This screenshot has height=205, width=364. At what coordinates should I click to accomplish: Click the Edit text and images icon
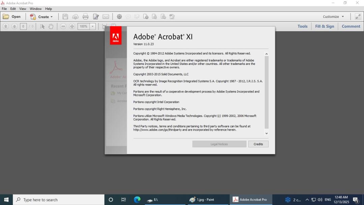[96, 17]
